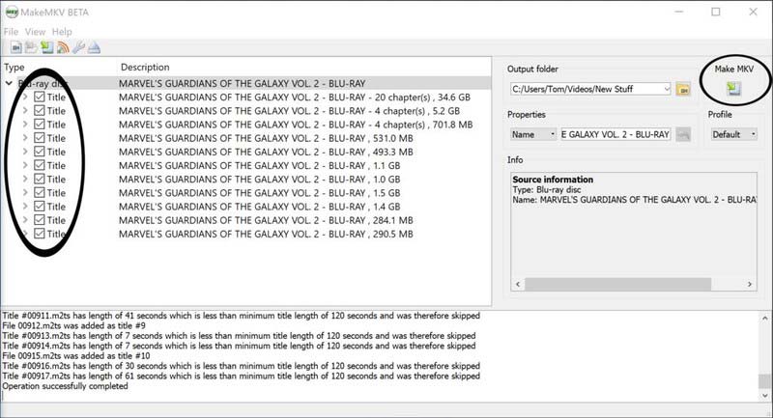773x418 pixels.
Task: Open the Name property dropdown
Action: click(533, 134)
